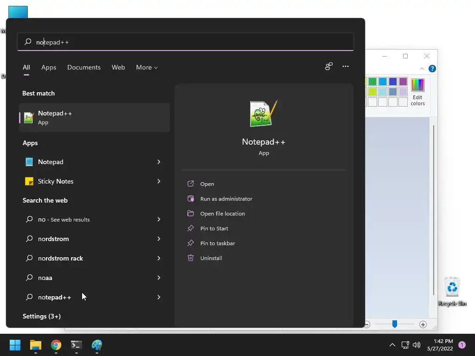The width and height of the screenshot is (475, 356).
Task: Open the taskbar clock and date
Action: point(440,345)
